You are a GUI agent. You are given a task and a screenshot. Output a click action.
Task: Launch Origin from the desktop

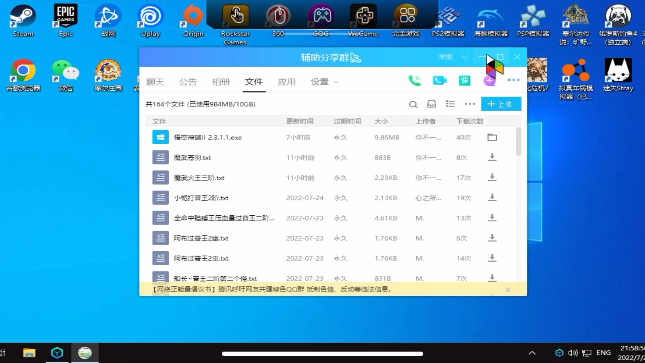pyautogui.click(x=193, y=20)
